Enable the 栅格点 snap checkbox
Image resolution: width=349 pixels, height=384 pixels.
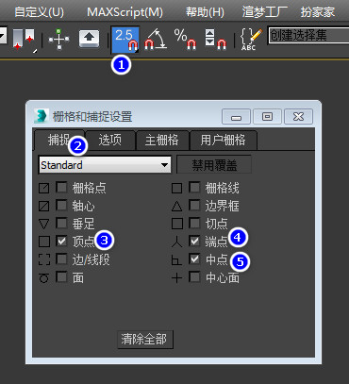(x=61, y=188)
